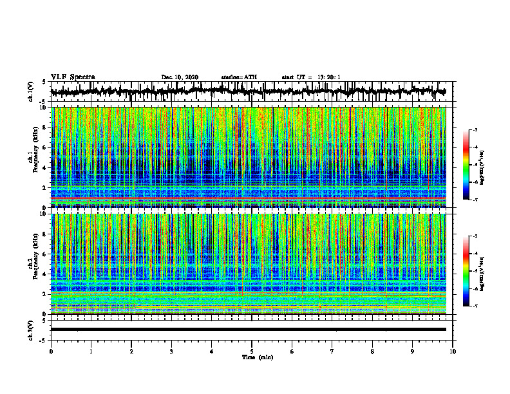Viewport: 510px width, 394px height.
Task: Click the ch.2 spectrogram color bar
Action: 466,271
